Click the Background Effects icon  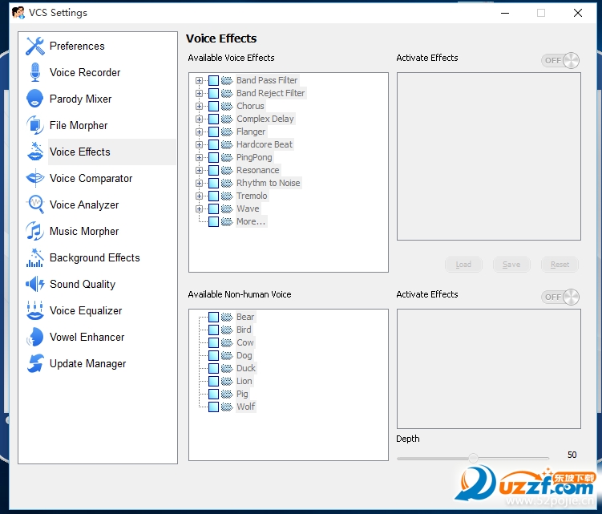coord(35,257)
